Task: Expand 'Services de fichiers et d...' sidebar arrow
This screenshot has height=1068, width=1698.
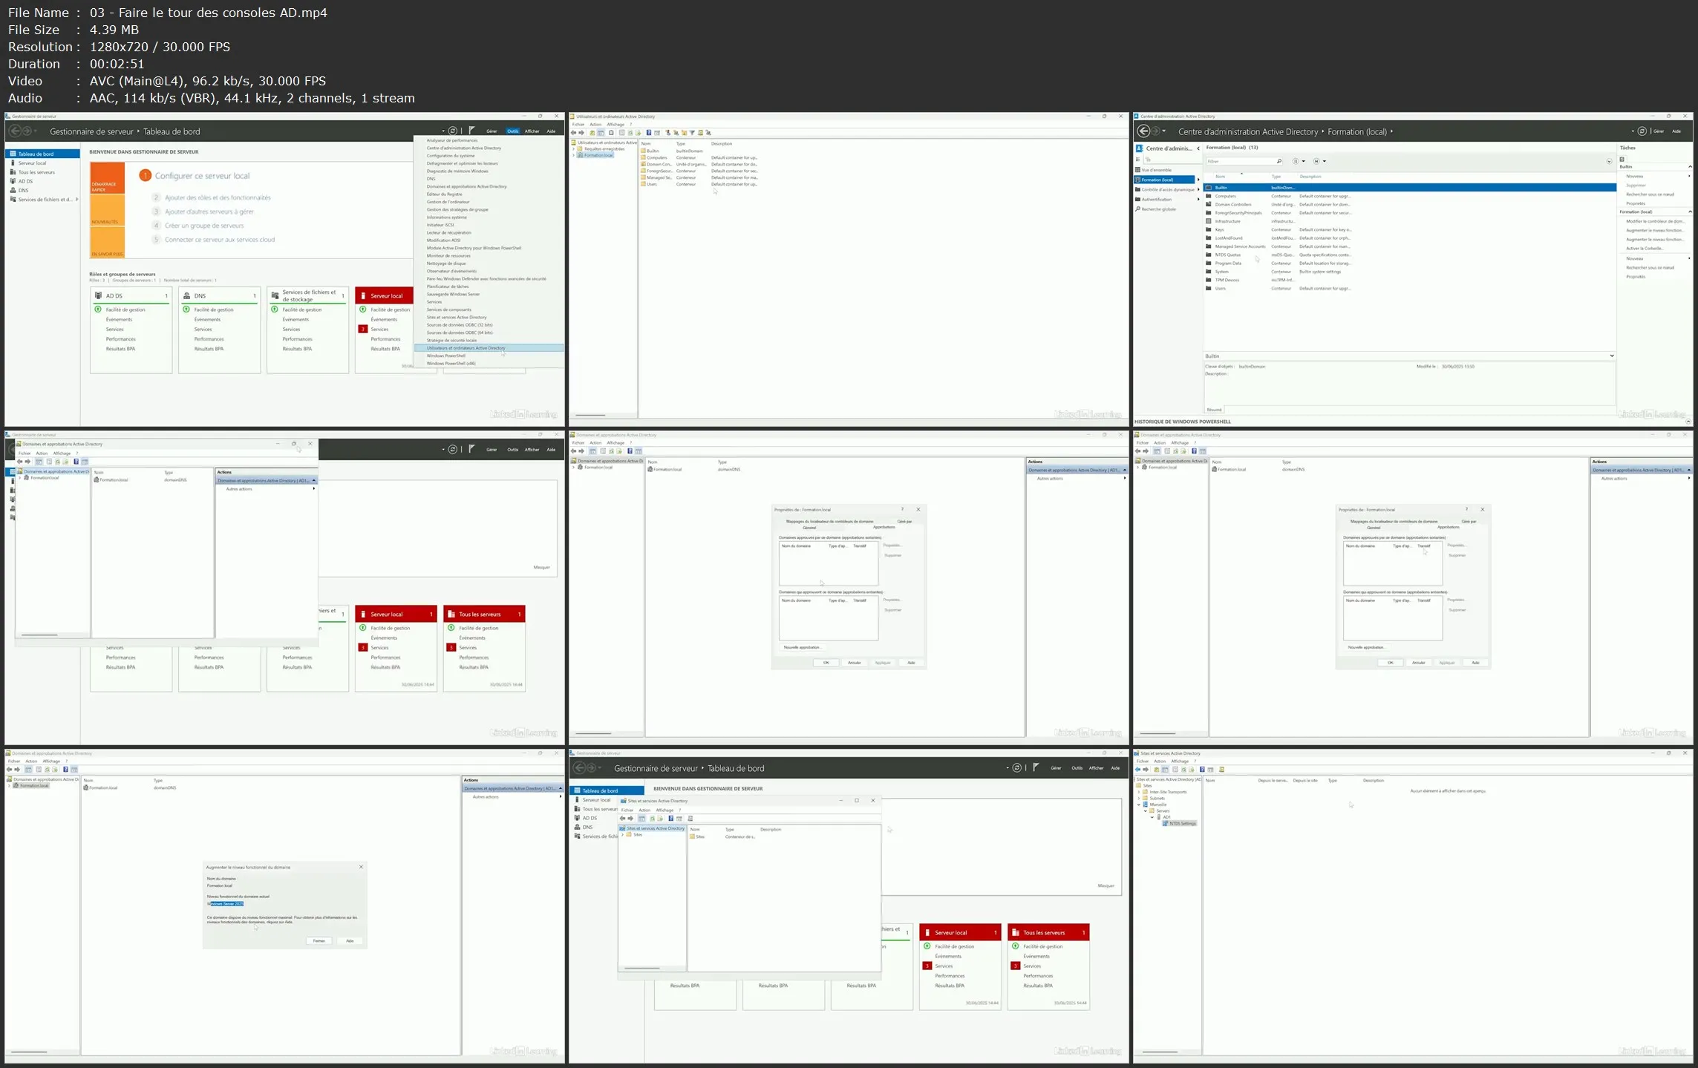Action: click(76, 200)
